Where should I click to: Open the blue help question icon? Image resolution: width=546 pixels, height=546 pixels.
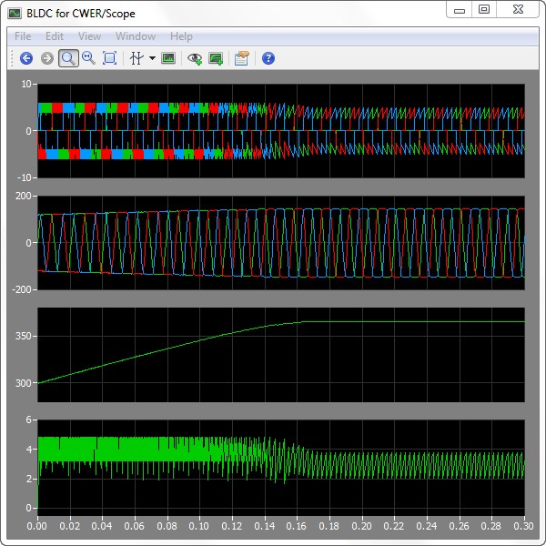tap(268, 58)
